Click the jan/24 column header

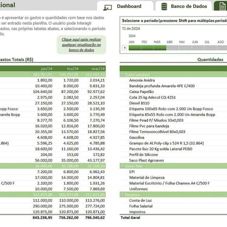point(47,69)
